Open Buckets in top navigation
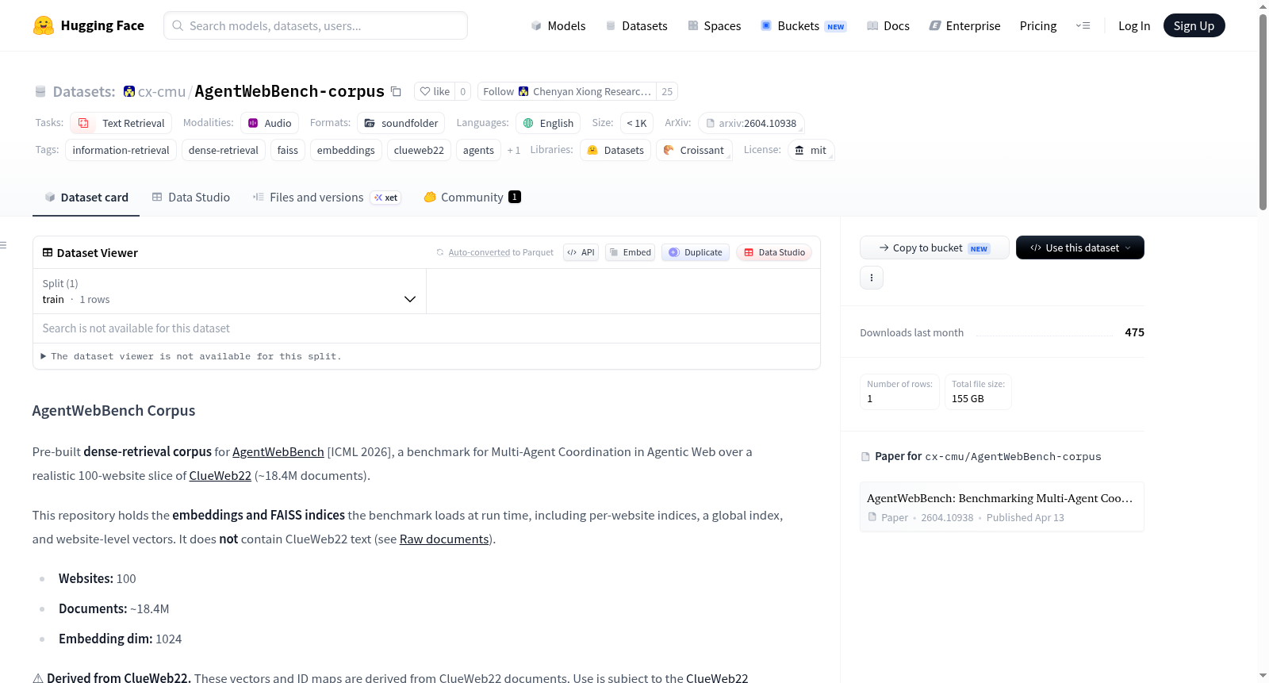The height and width of the screenshot is (683, 1269). (x=803, y=25)
